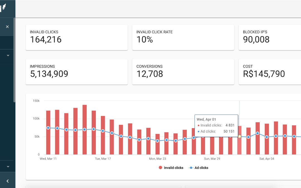Click the Sat, Apr 04 axis label

click(267, 159)
